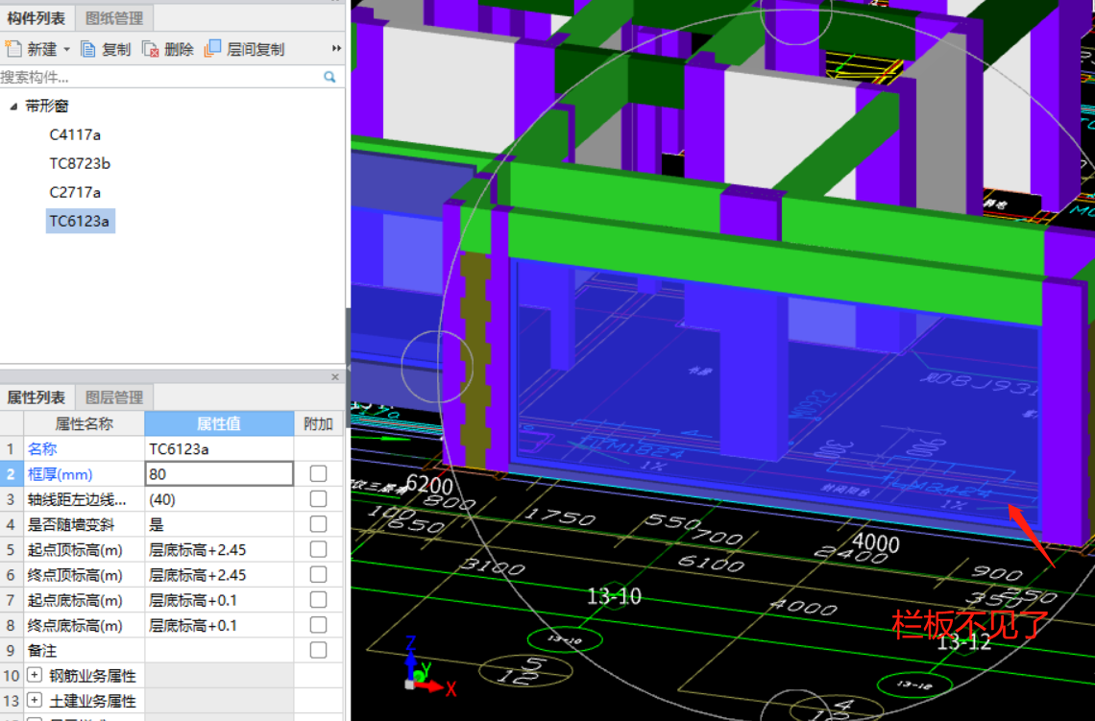The image size is (1095, 721).
Task: Click the 附加 column header
Action: point(319,423)
